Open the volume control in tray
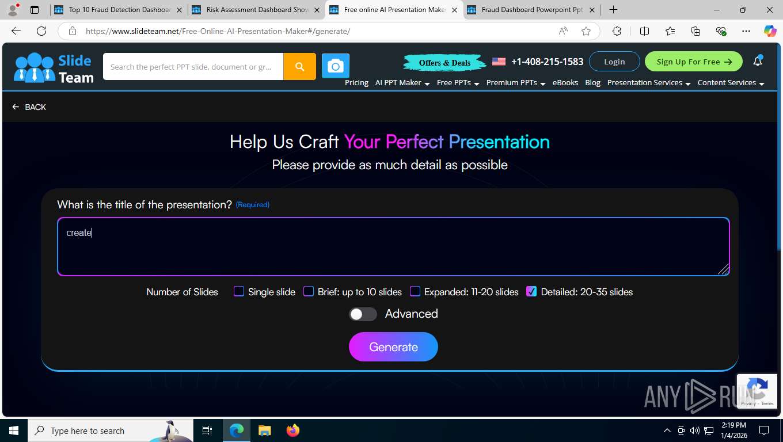The image size is (783, 442). coord(695,430)
